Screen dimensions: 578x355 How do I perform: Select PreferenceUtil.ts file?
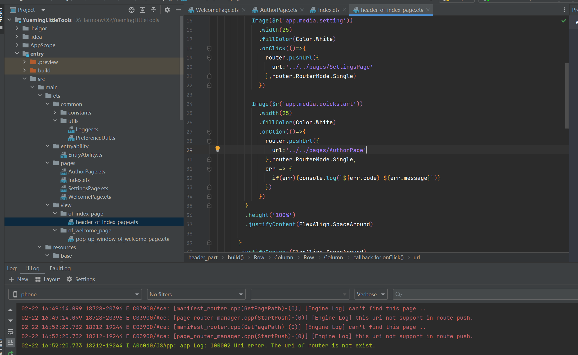[95, 138]
